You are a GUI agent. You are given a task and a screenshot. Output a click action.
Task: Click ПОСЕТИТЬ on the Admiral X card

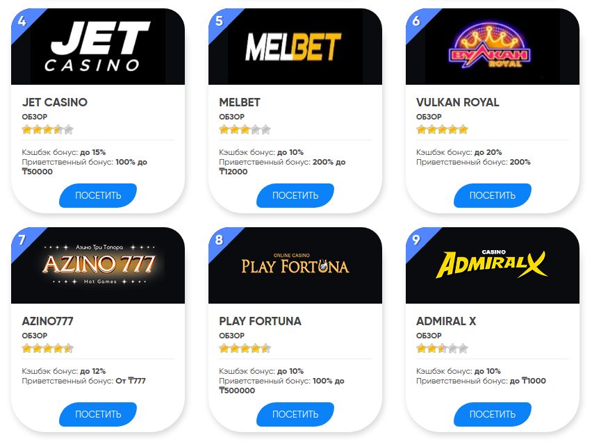pyautogui.click(x=493, y=415)
